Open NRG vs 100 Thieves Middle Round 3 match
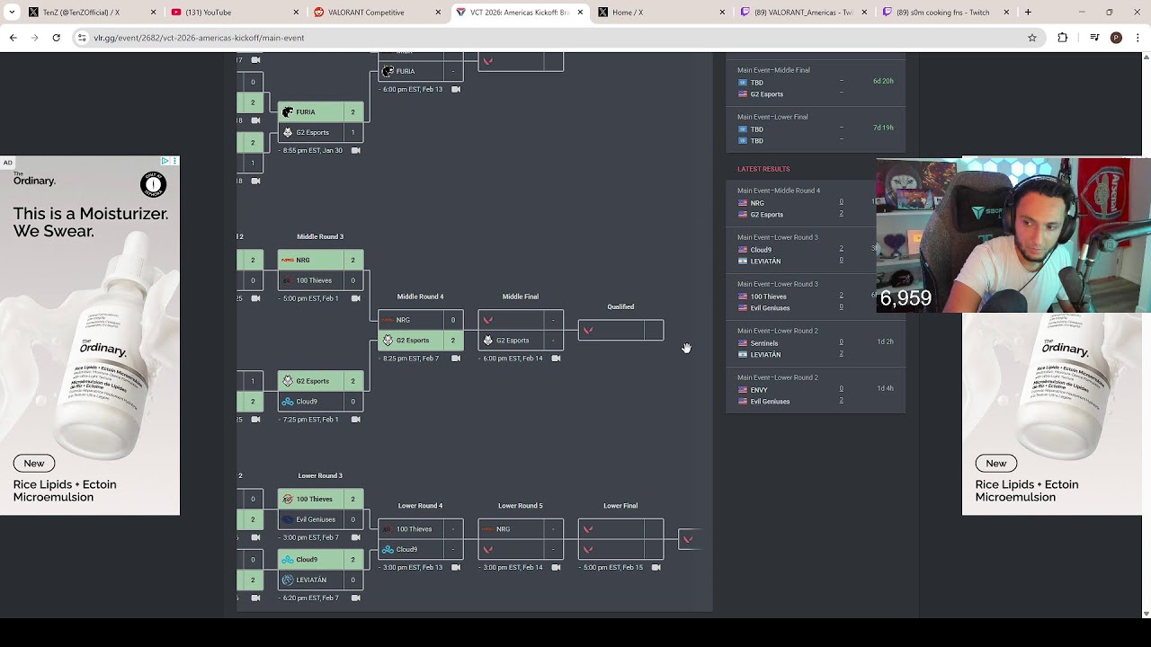1151x647 pixels. [320, 270]
